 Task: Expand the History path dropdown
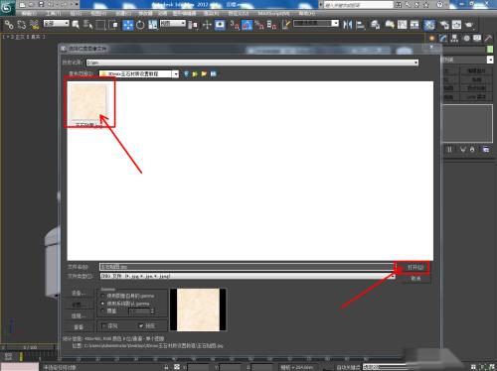coord(415,62)
